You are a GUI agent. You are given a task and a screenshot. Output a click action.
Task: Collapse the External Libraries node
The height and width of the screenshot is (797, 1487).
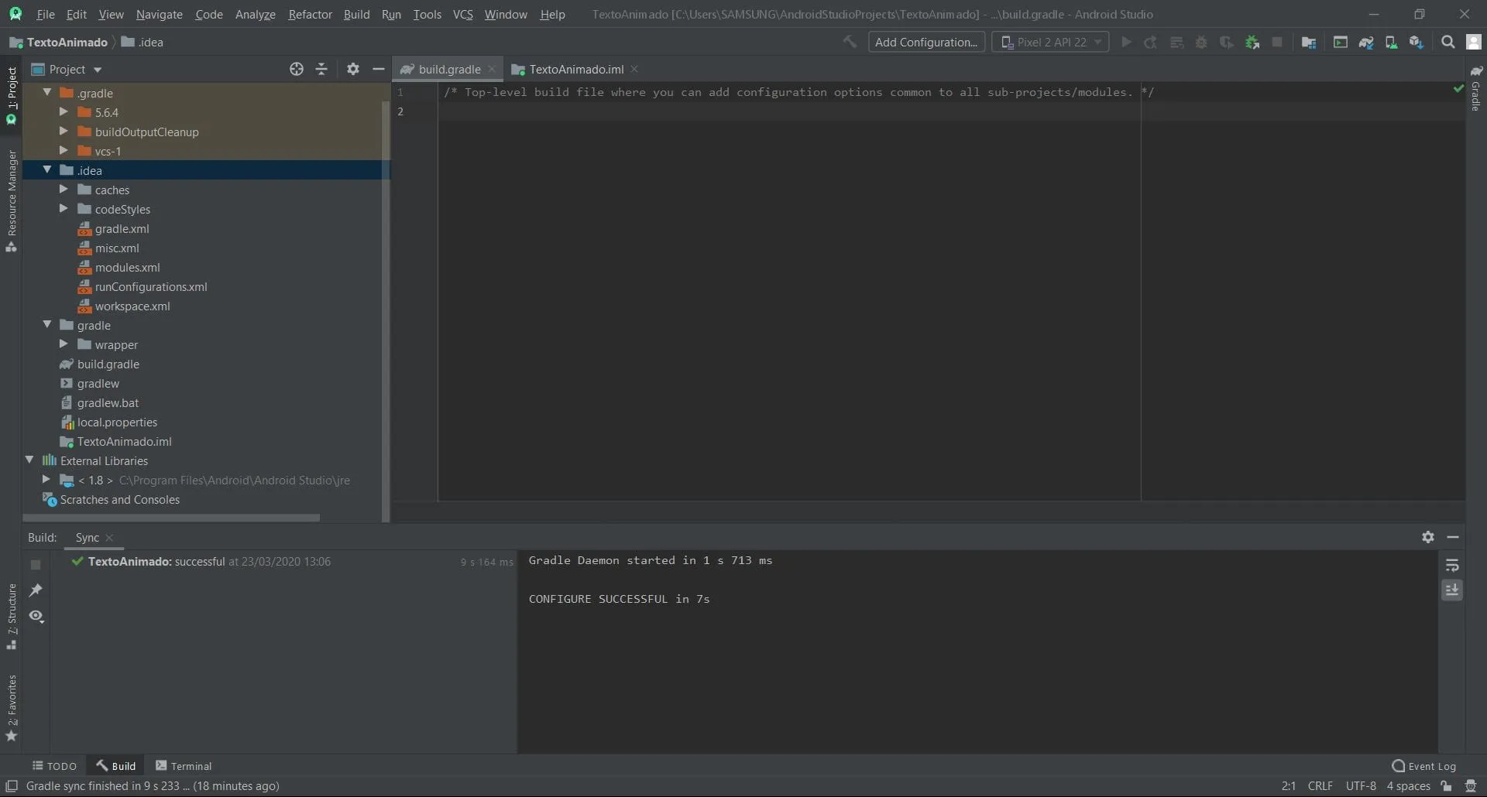pos(29,460)
